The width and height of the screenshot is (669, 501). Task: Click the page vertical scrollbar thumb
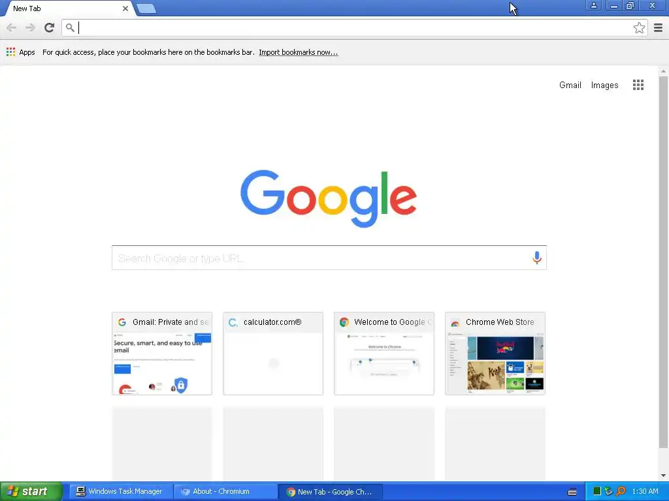pos(663,262)
